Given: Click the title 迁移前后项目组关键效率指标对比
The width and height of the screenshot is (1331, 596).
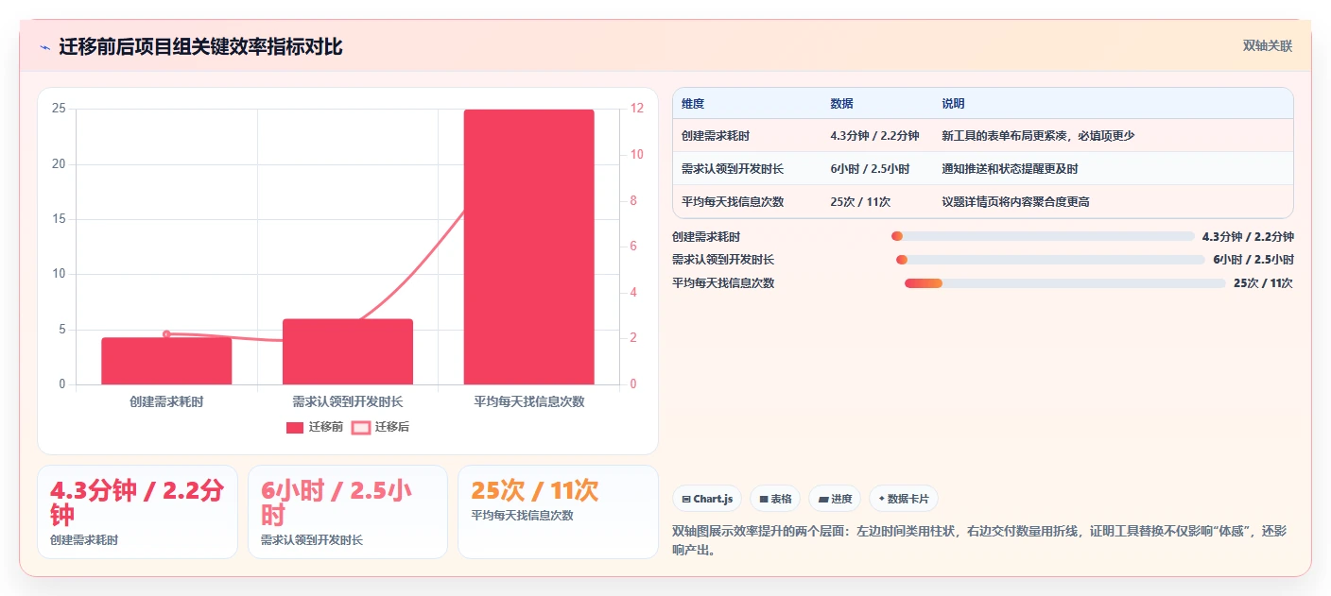Looking at the screenshot, I should [200, 46].
